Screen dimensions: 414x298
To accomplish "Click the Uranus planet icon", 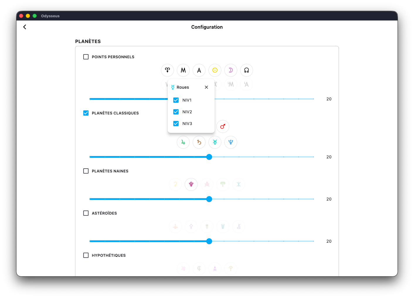I will [215, 142].
